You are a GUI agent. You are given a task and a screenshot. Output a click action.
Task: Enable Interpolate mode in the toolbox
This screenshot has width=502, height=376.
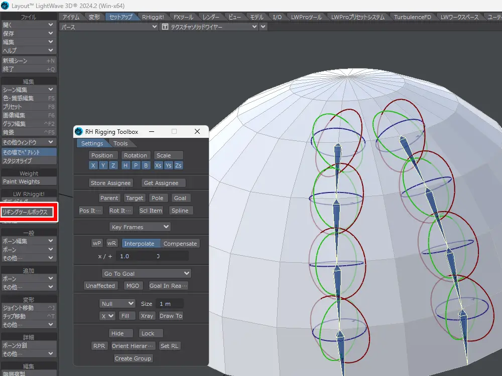click(140, 244)
